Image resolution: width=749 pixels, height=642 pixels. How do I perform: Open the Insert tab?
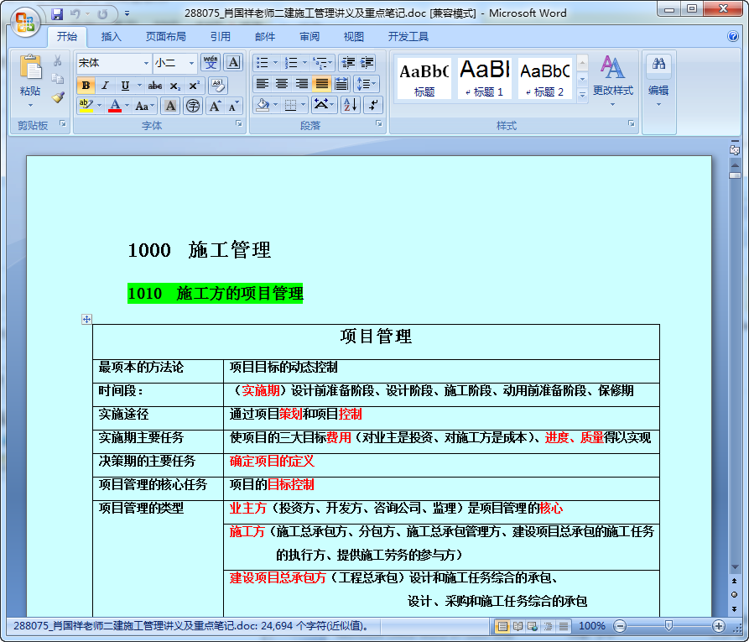click(112, 37)
